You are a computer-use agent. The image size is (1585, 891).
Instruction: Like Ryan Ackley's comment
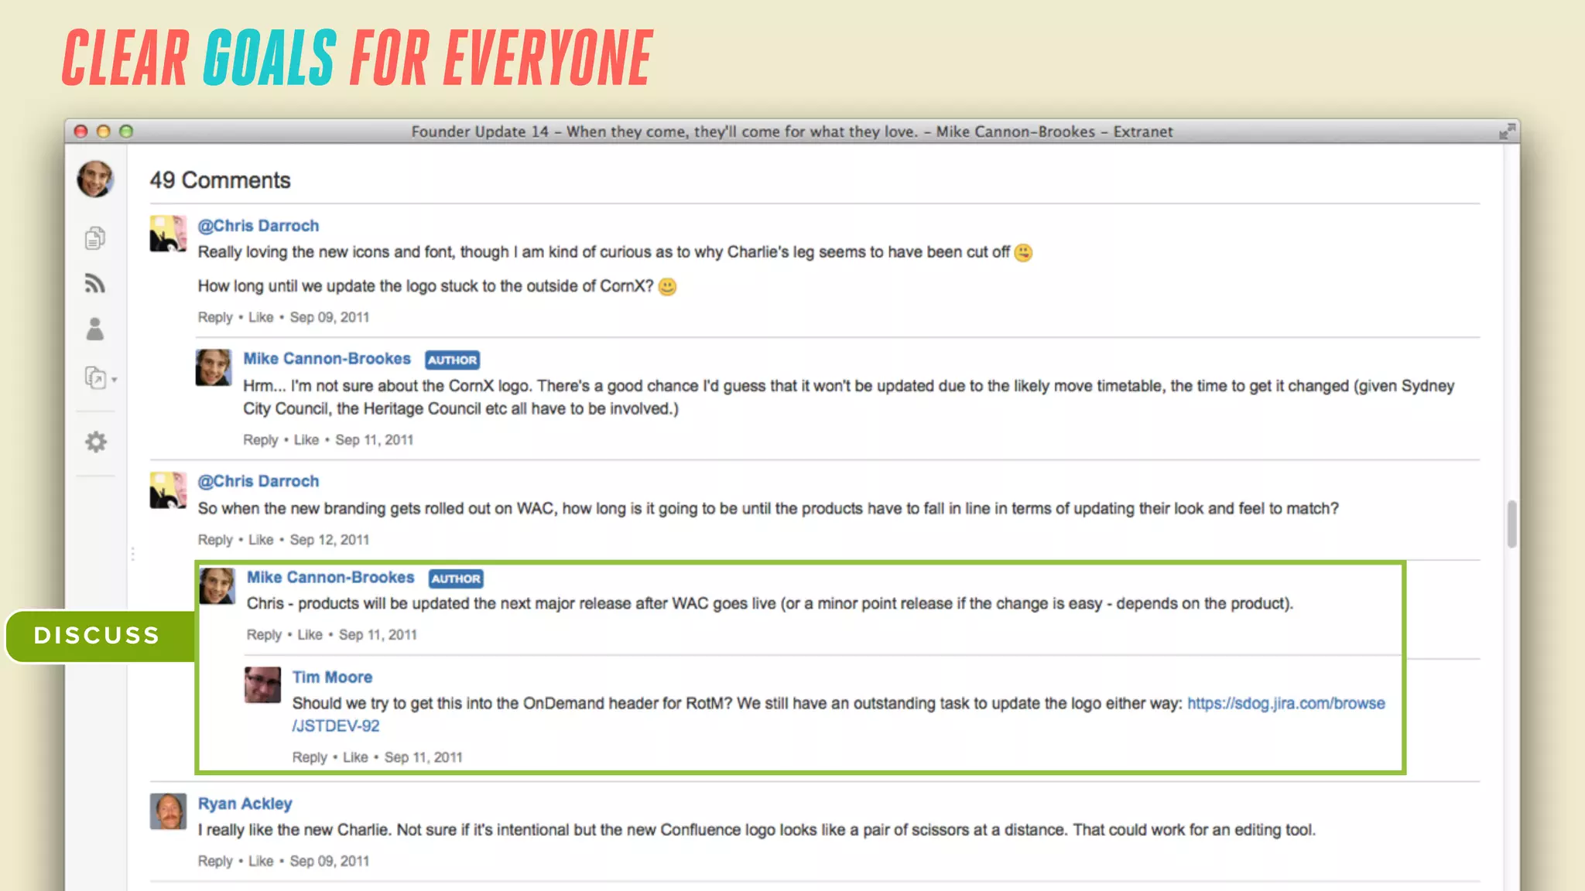[x=260, y=861]
